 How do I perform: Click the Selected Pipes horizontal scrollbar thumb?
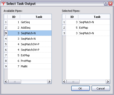click(x=73, y=82)
